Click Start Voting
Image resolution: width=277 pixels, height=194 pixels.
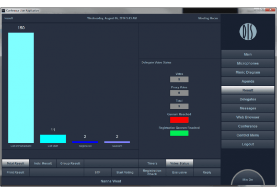pyautogui.click(x=125, y=173)
